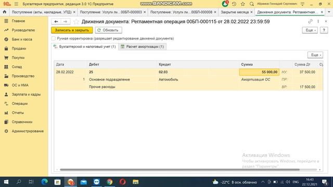333x187 pixels.
Task: Select debit account 25 cell
Action: tap(122, 72)
